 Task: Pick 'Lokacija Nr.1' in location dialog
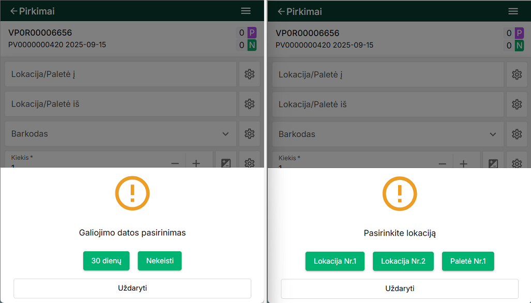click(335, 261)
